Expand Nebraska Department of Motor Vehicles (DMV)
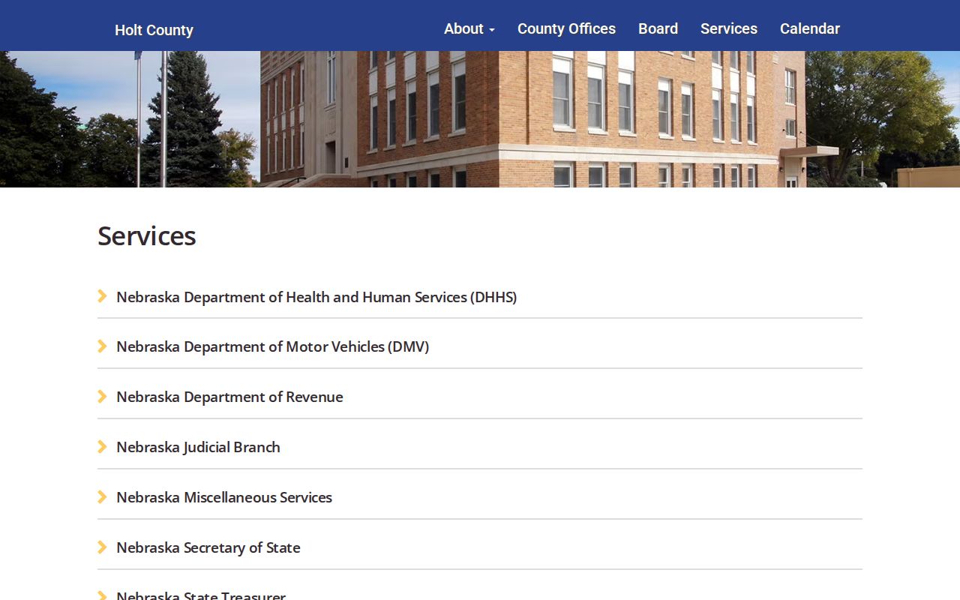Image resolution: width=960 pixels, height=600 pixels. click(x=273, y=346)
